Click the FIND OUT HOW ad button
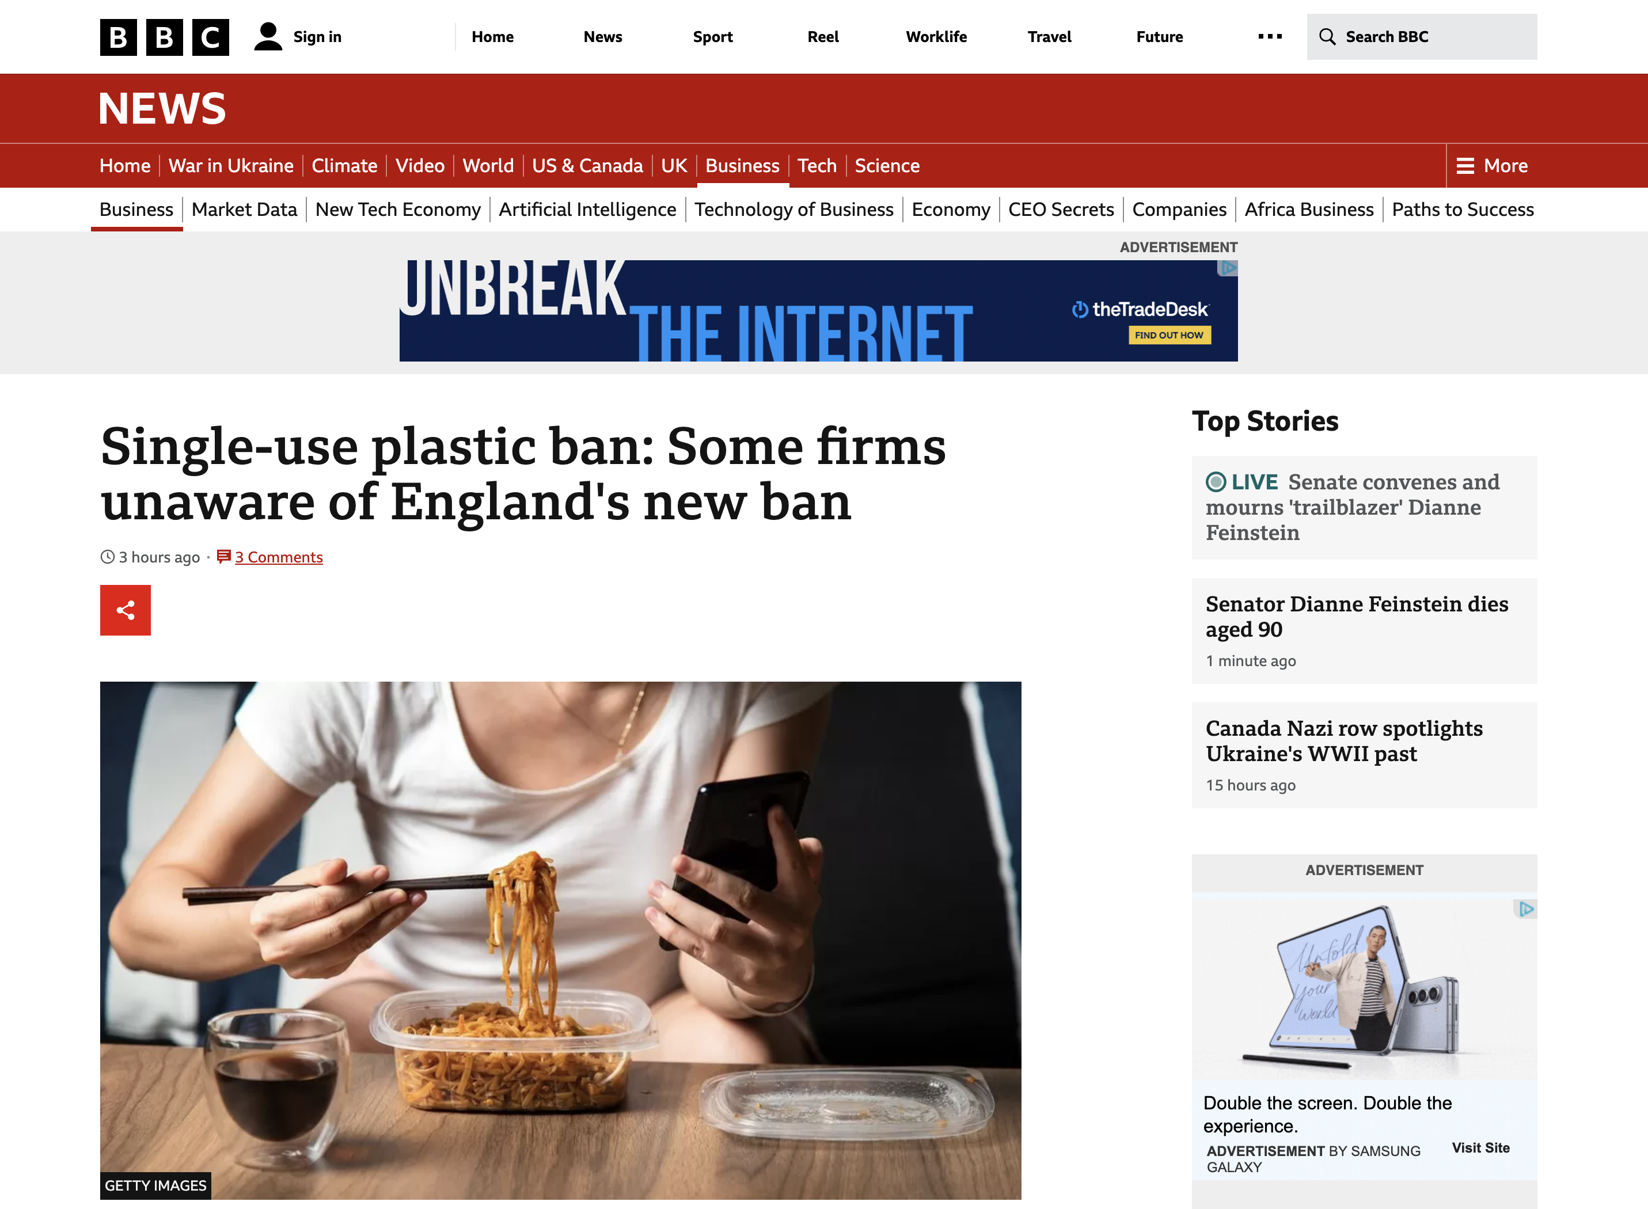The height and width of the screenshot is (1209, 1648). coord(1169,335)
